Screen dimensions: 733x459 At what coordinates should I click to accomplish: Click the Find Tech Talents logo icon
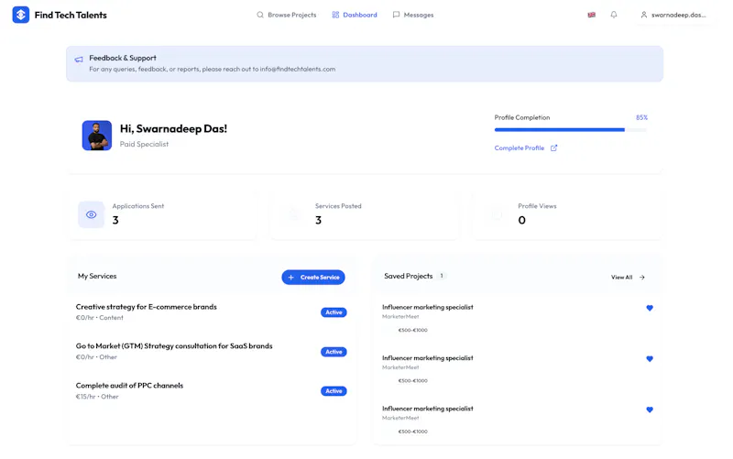tap(20, 15)
